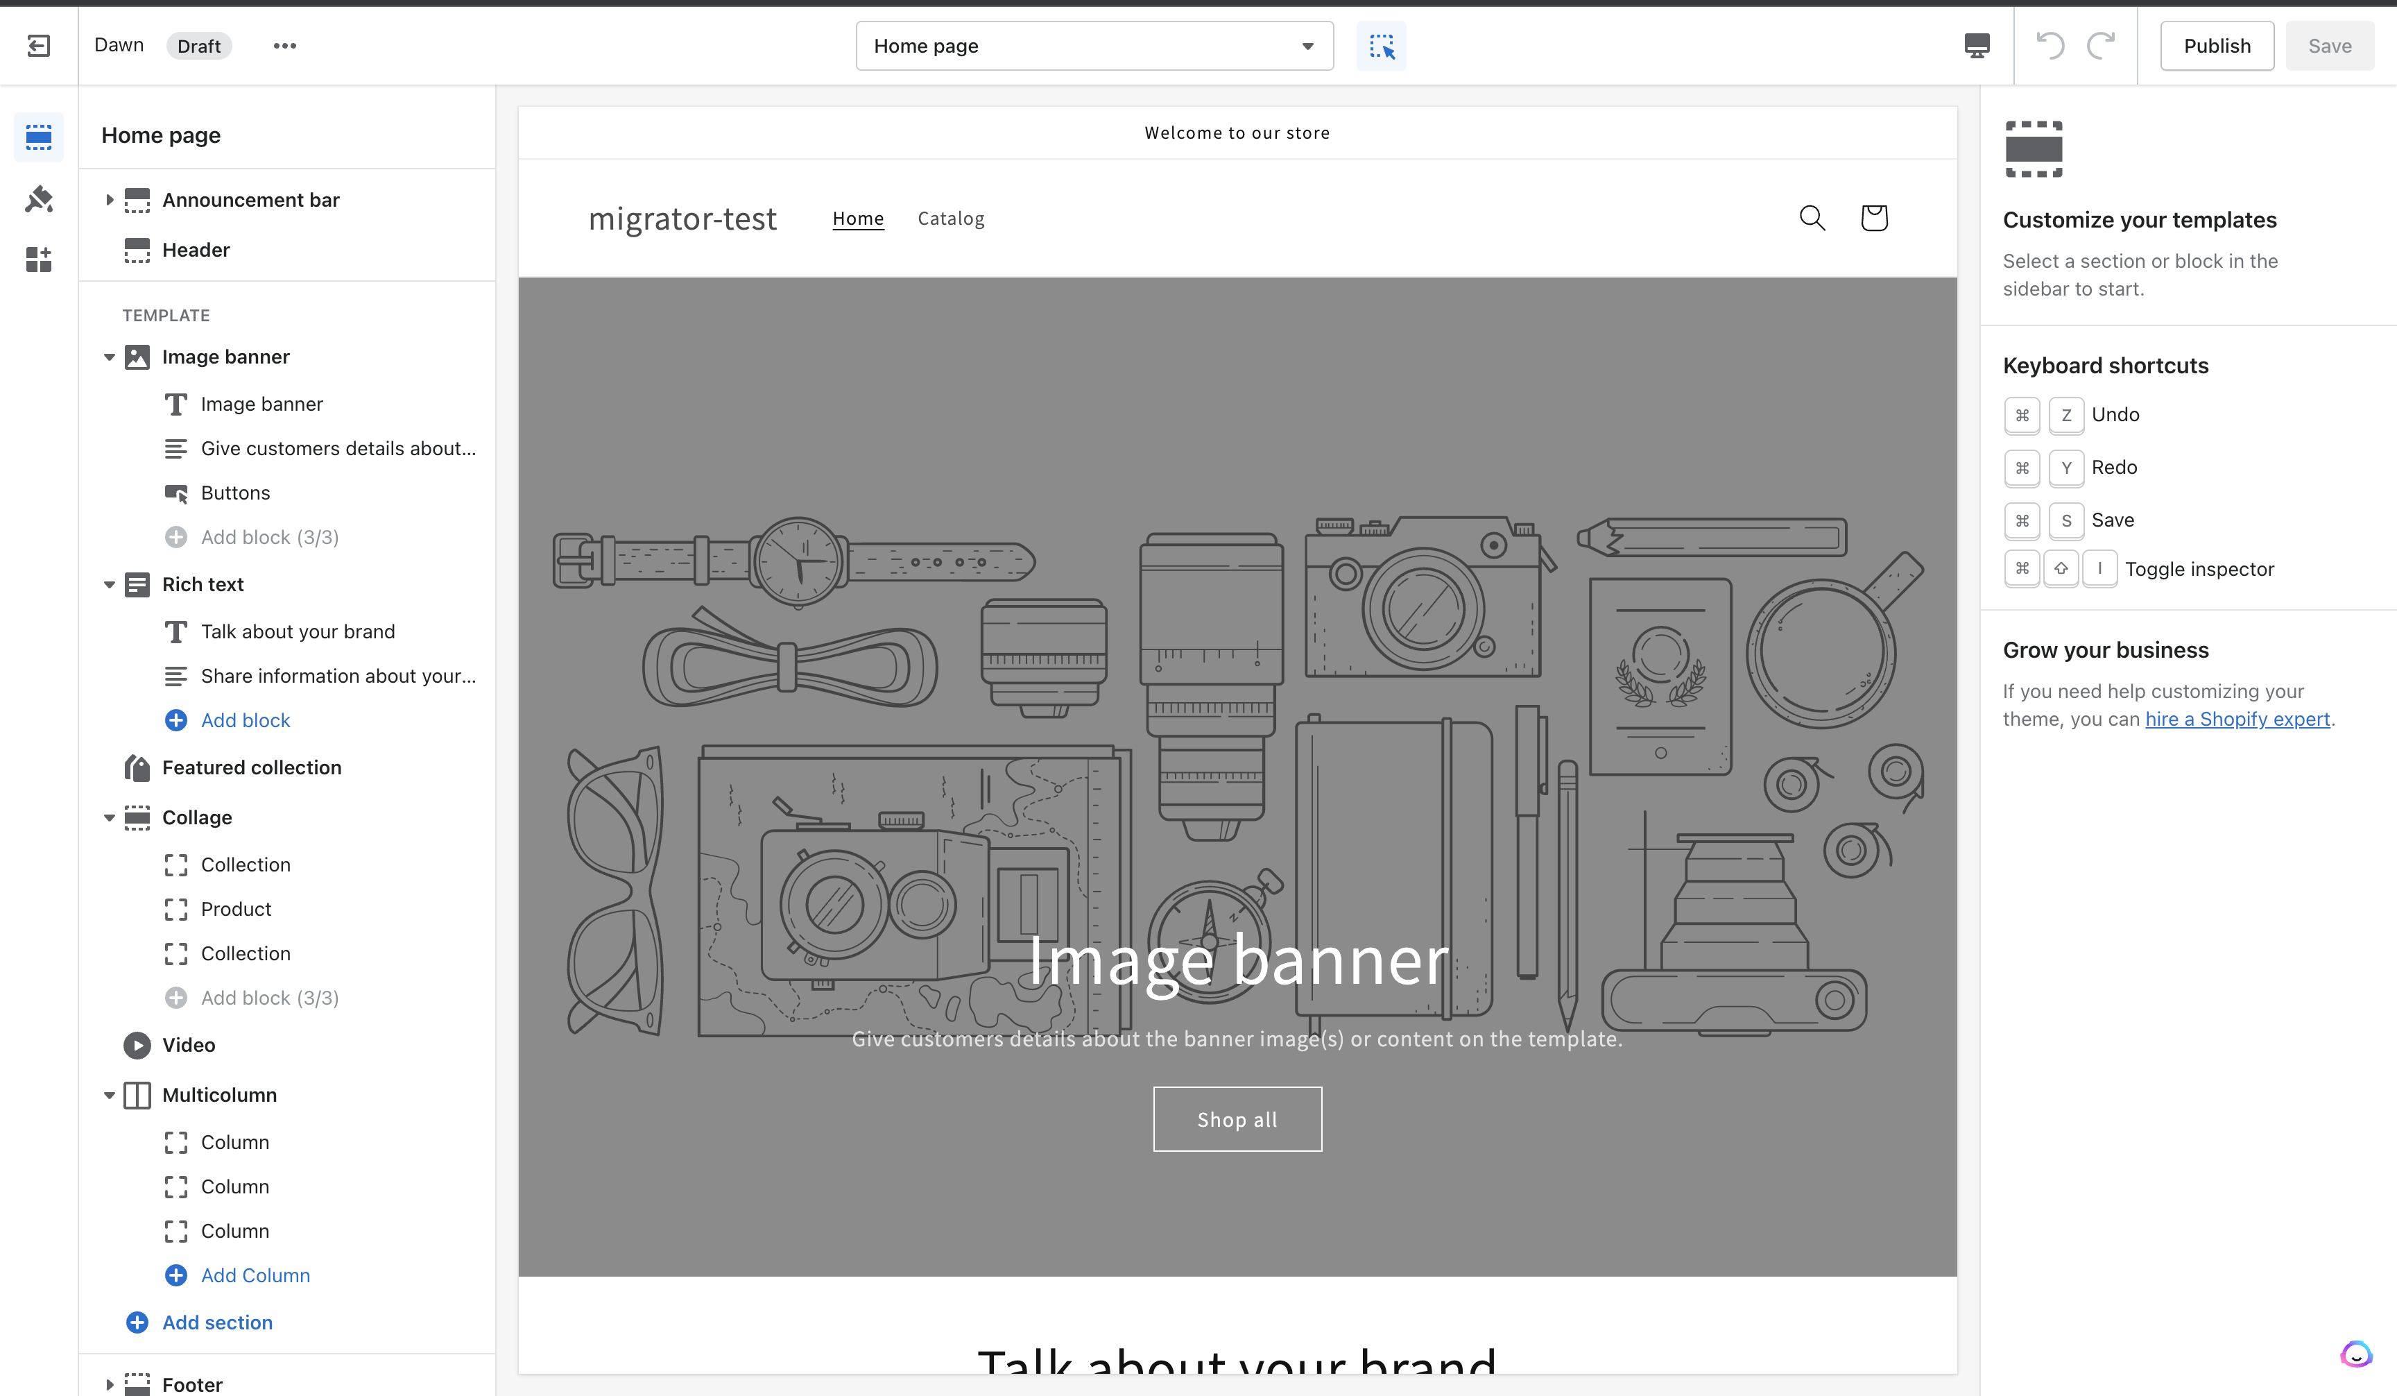Switch preview device with the screen icon
This screenshot has height=1396, width=2397.
coord(1975,44)
